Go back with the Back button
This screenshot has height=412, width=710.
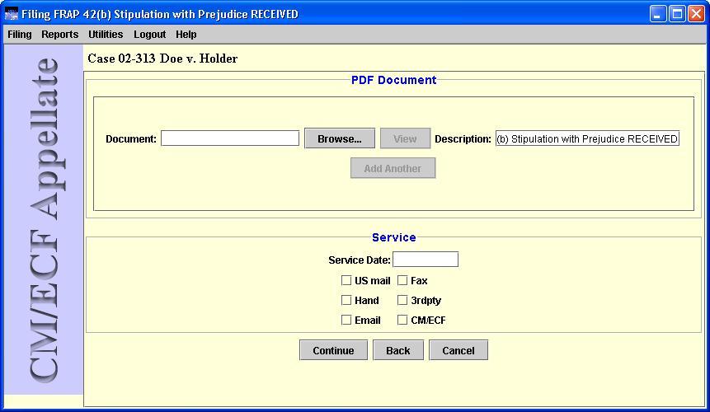pos(398,350)
